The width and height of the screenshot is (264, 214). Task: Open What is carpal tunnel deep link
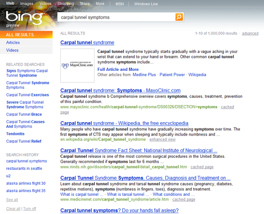point(82,194)
